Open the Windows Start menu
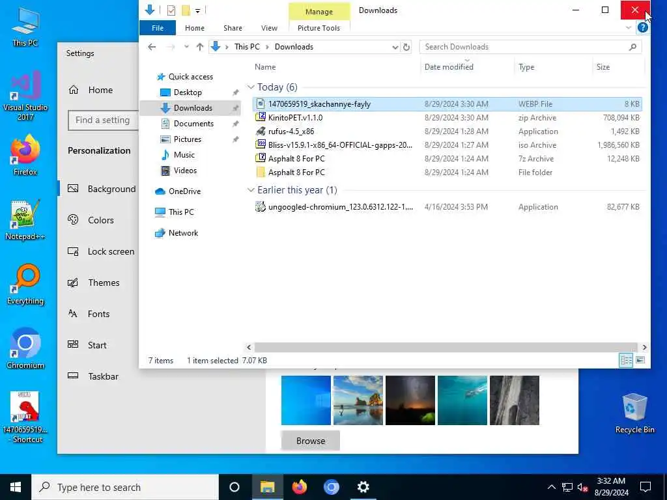667x500 pixels. (x=16, y=487)
